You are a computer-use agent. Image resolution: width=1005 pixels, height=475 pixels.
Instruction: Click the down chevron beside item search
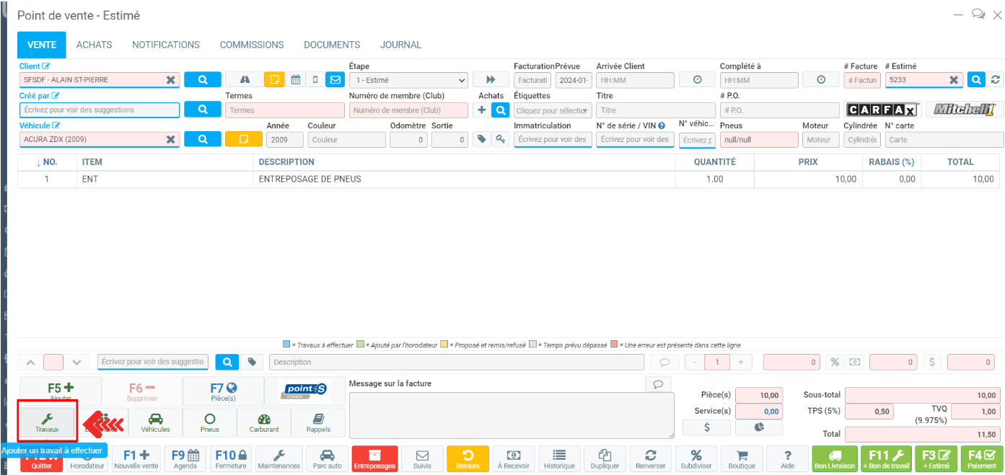pyautogui.click(x=77, y=362)
